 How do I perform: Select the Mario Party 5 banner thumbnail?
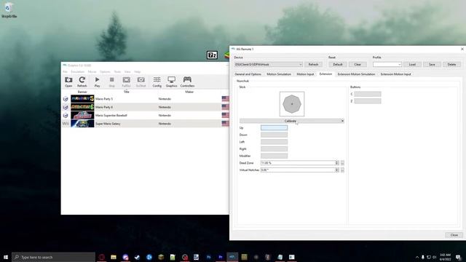[x=82, y=99]
